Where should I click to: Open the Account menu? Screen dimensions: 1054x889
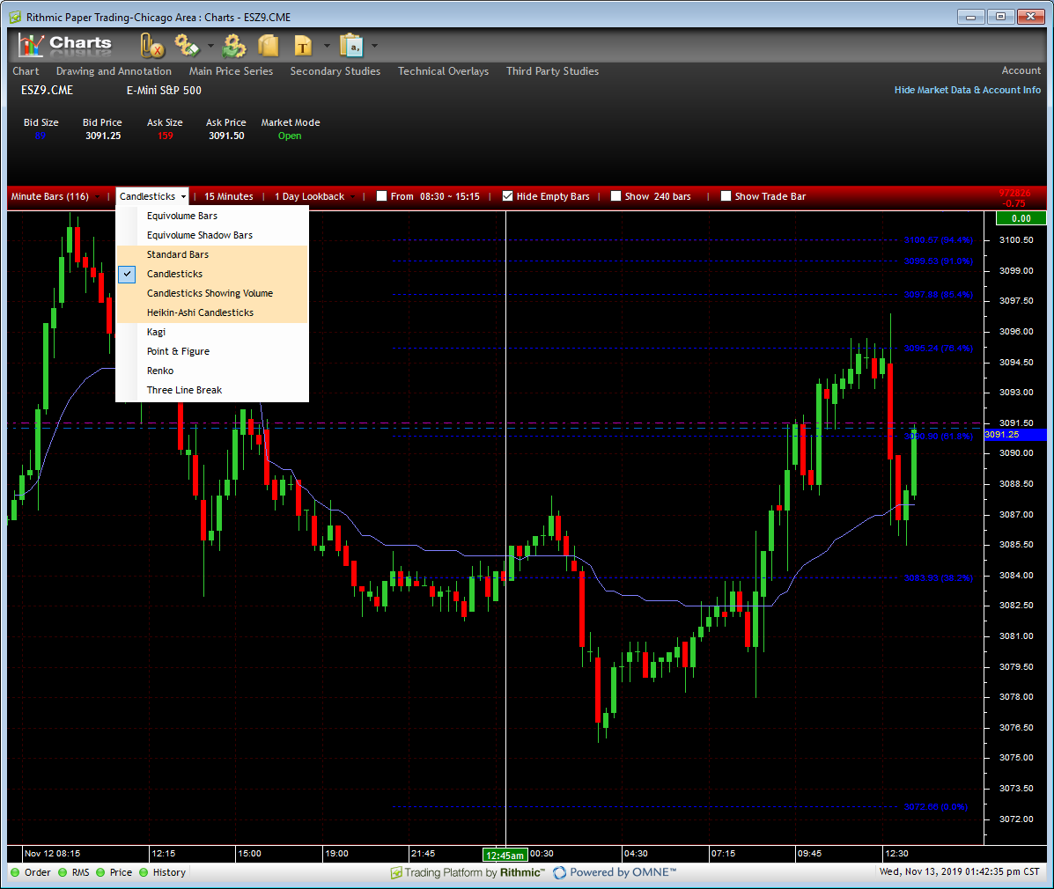tap(1021, 70)
